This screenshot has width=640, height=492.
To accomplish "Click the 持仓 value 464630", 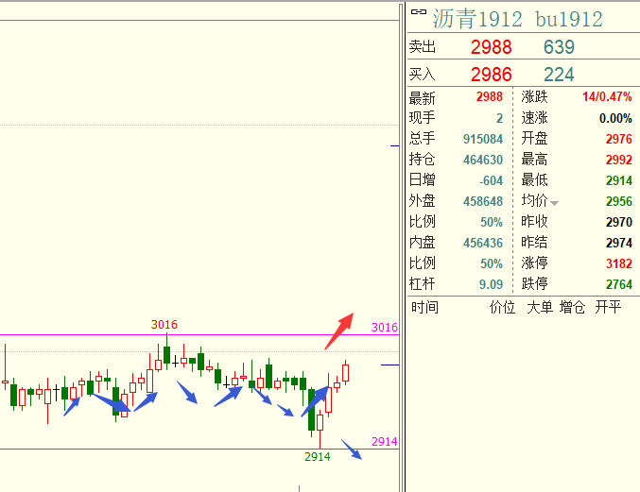I will pyautogui.click(x=483, y=160).
